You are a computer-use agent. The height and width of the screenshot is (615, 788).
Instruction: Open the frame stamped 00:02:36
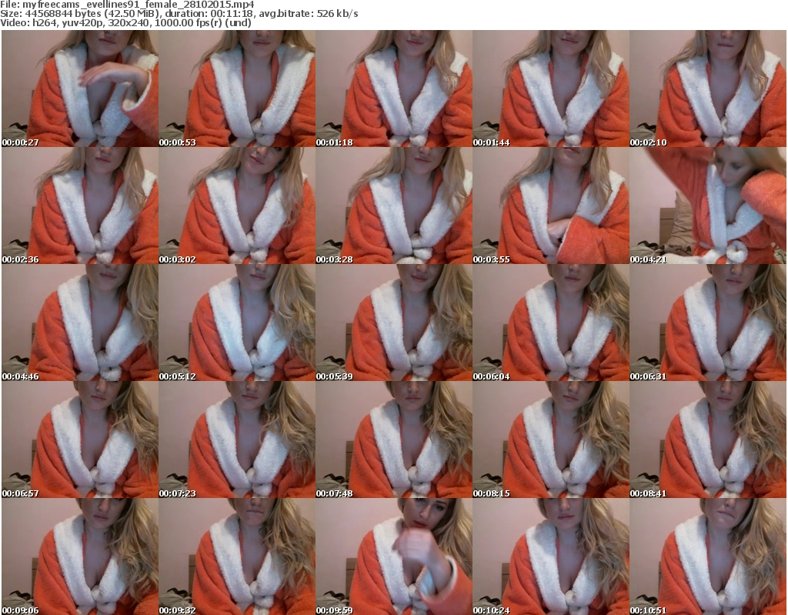coord(80,206)
